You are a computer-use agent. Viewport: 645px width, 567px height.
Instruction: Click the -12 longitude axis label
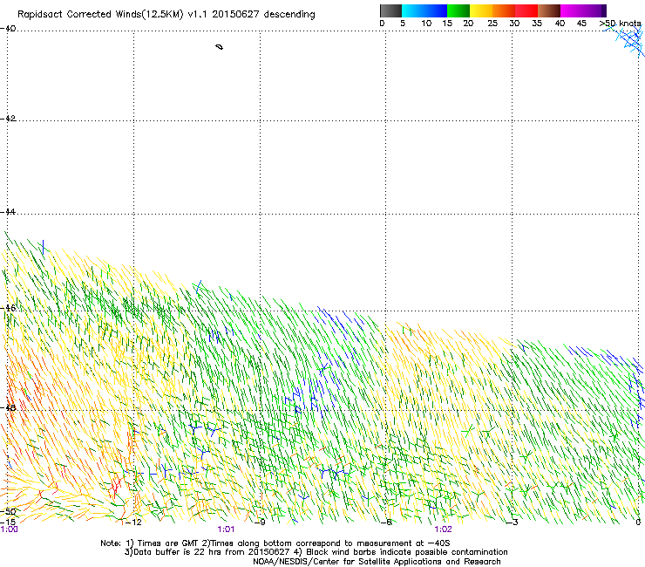click(133, 523)
